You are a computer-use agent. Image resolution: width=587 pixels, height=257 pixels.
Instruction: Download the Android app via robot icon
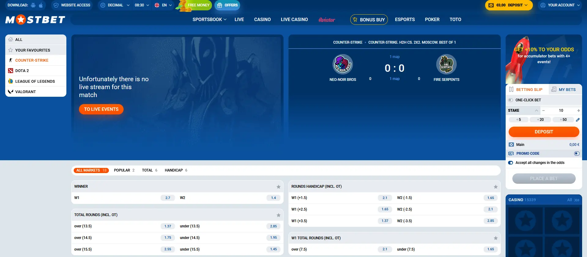tap(33, 5)
